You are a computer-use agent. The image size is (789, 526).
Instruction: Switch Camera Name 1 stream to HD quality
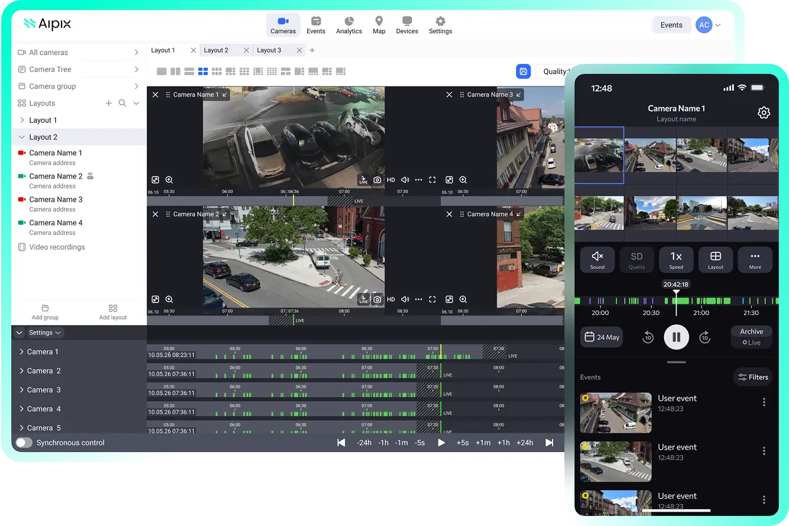click(x=391, y=180)
